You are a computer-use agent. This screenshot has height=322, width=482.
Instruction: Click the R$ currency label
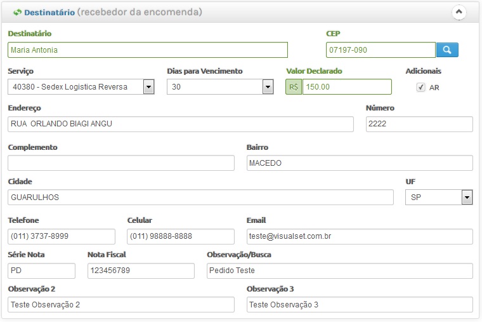[294, 87]
